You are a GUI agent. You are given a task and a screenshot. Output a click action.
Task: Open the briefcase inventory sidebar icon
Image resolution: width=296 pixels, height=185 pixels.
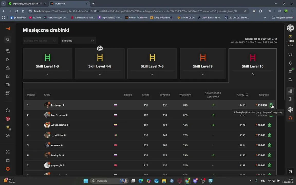8,160
